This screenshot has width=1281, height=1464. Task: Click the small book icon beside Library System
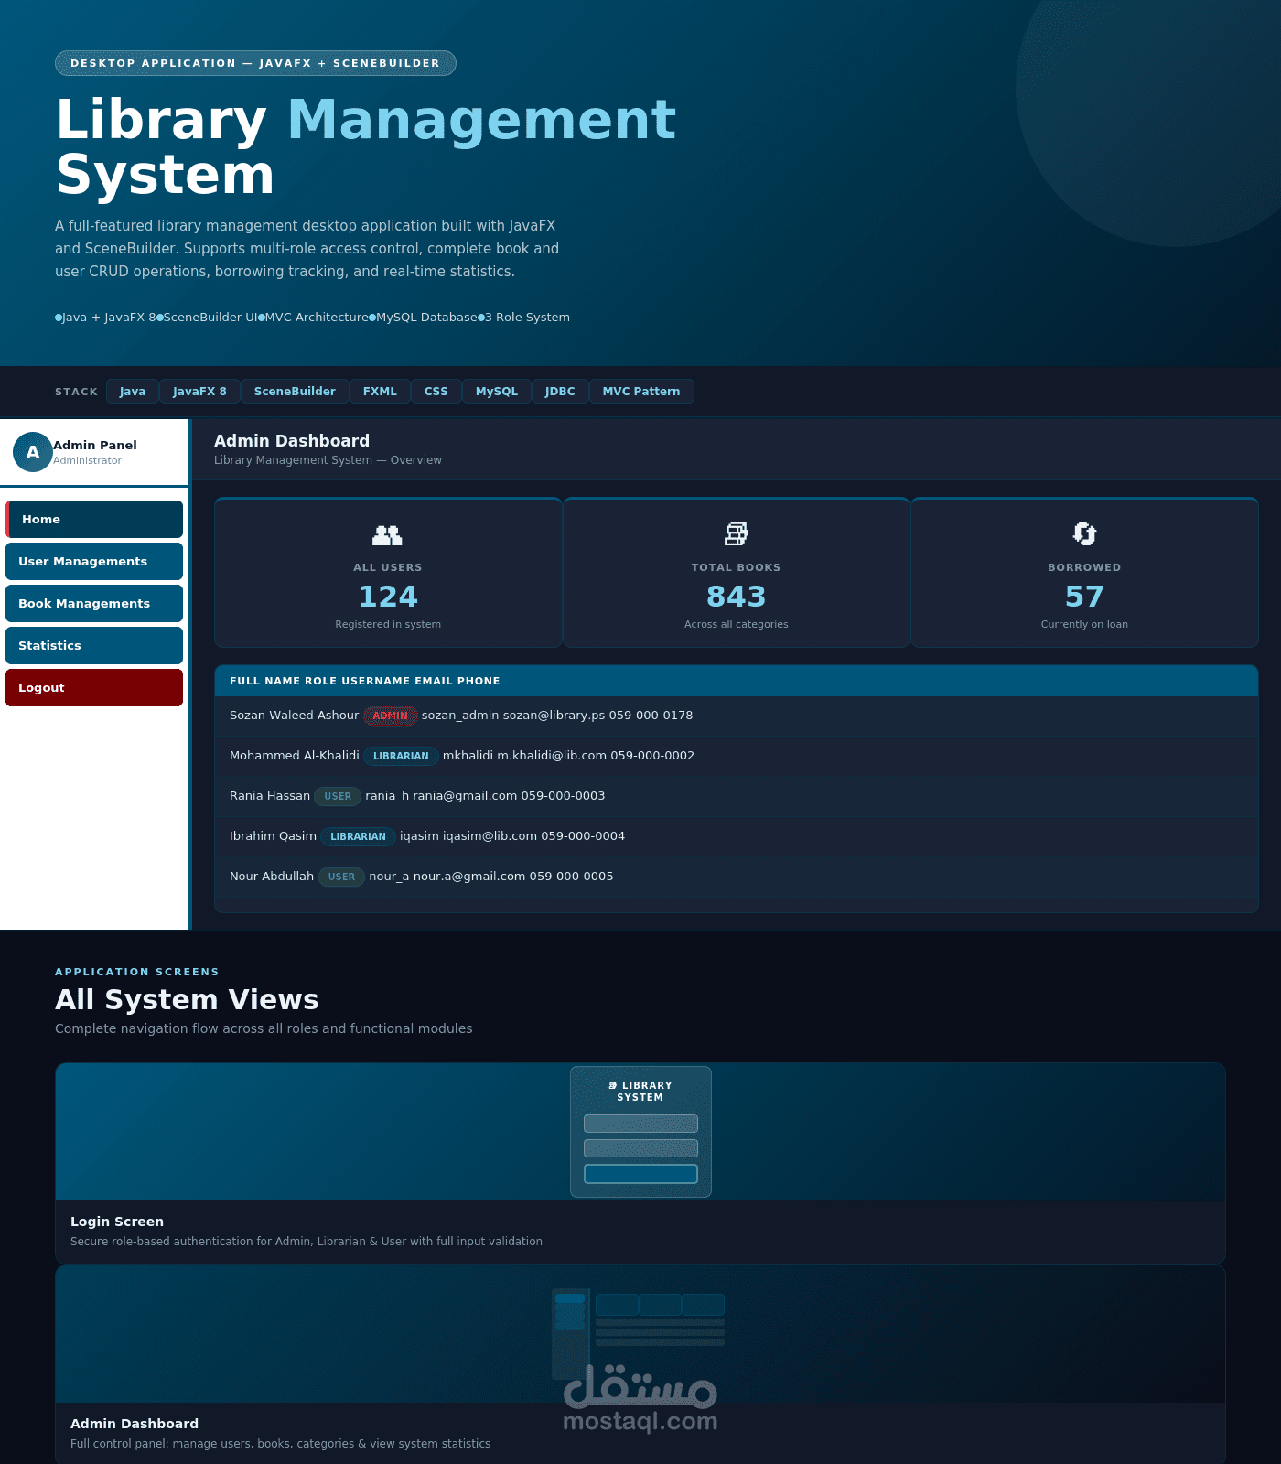(x=612, y=1085)
